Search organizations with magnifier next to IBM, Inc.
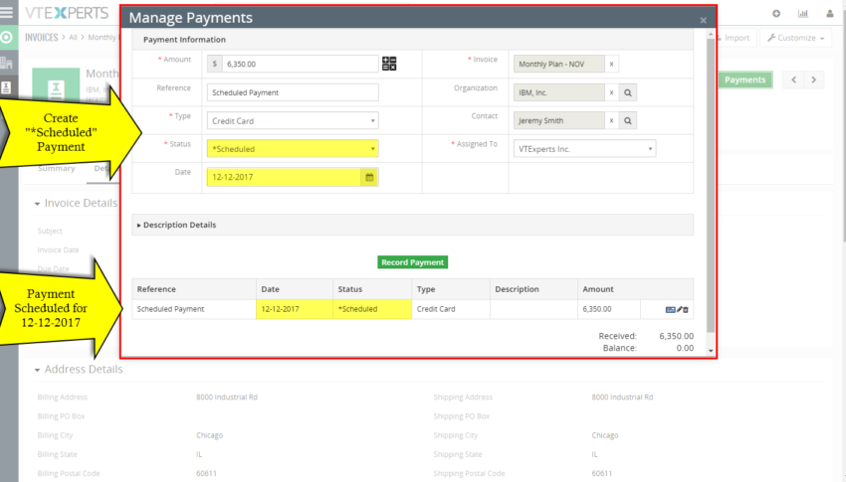Viewport: 846px width, 482px height. 628,92
